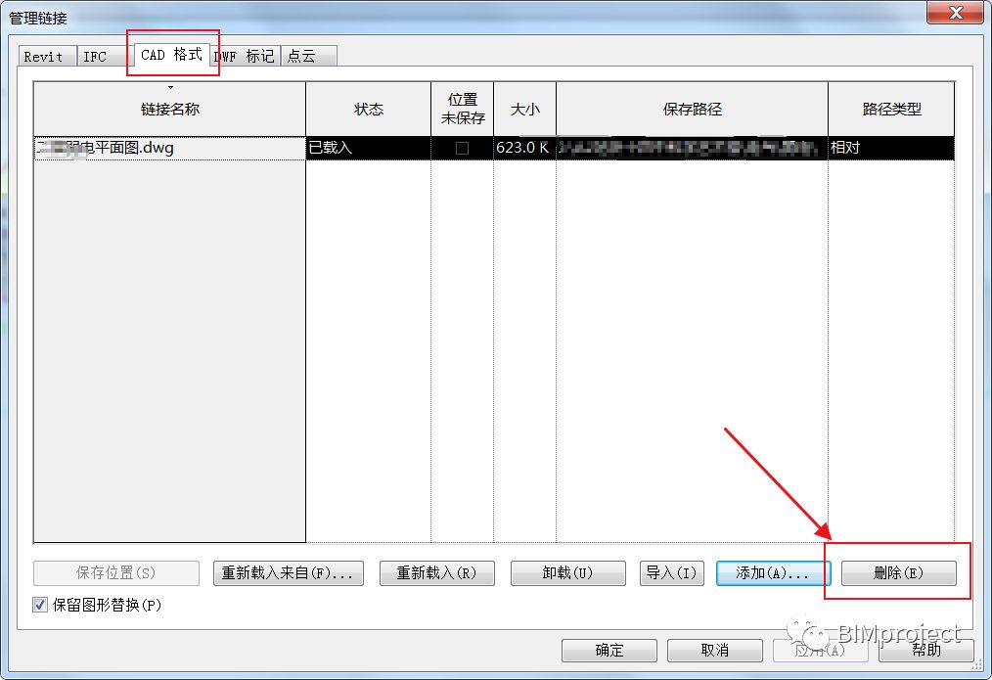Click the 大小 column header
The image size is (992, 680).
[524, 109]
